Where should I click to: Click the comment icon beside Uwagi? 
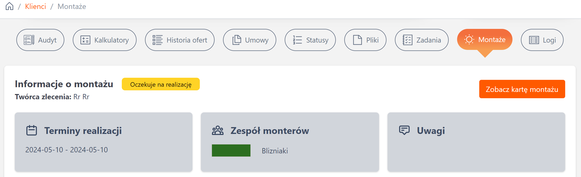point(404,130)
